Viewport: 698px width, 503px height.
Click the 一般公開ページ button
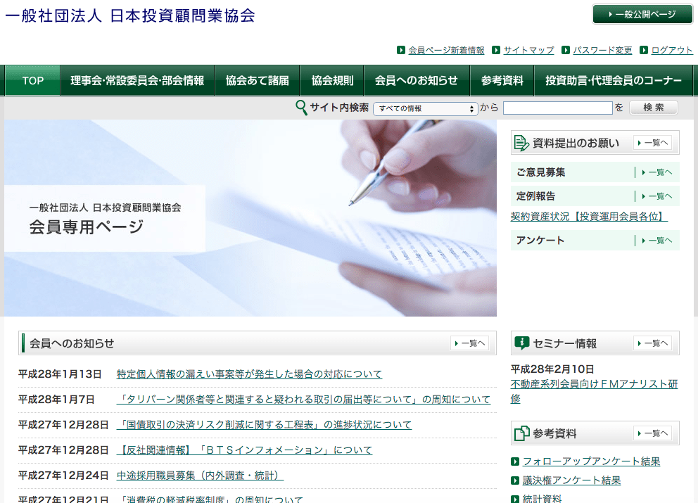[x=643, y=14]
